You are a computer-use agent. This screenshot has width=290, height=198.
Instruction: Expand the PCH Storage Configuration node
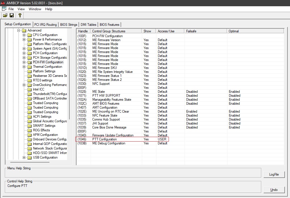tap(24, 58)
